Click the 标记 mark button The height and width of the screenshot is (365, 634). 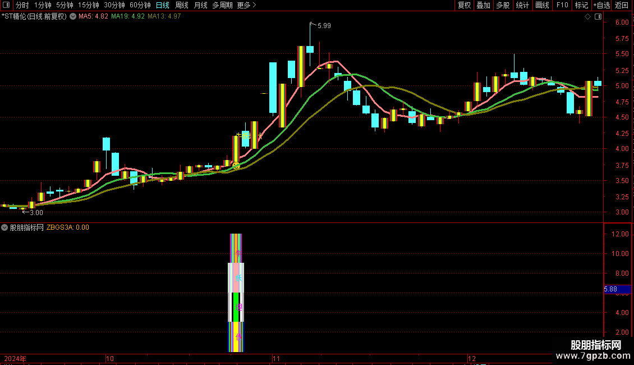[581, 5]
